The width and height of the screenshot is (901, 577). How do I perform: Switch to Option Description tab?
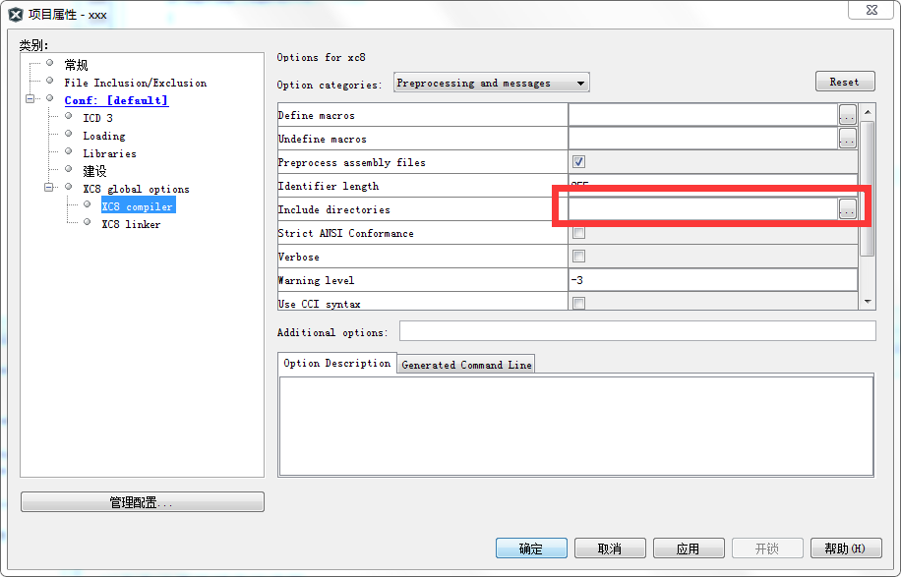pos(336,364)
